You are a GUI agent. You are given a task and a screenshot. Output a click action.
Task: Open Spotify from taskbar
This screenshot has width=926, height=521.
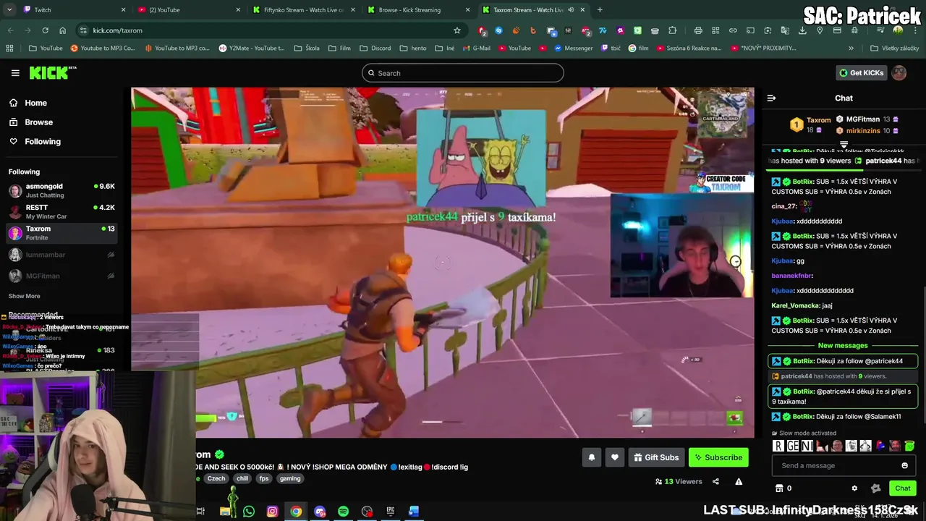343,512
